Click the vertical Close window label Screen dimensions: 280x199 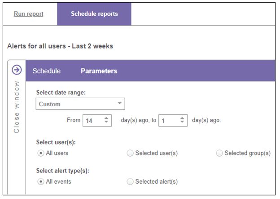tap(17, 107)
